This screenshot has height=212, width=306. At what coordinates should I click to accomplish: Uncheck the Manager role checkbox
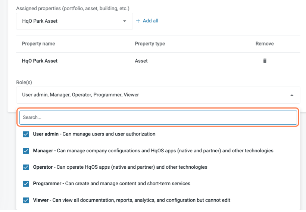pos(26,151)
